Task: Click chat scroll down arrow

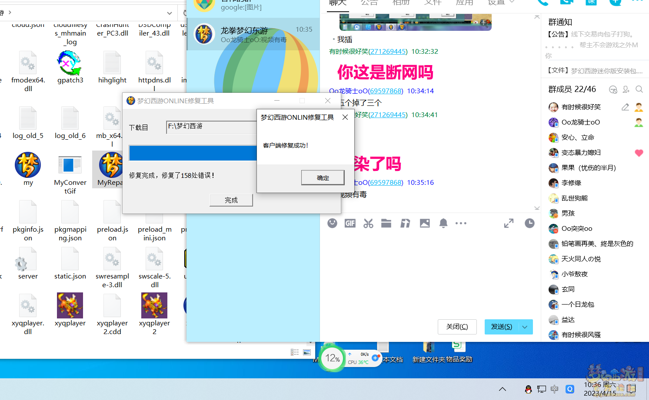Action: 537,208
